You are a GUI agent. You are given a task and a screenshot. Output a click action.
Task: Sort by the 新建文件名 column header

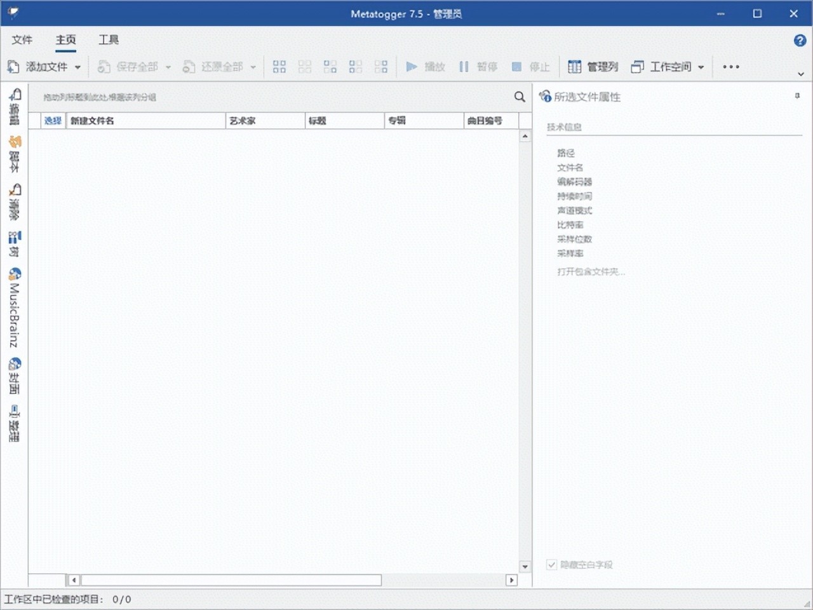pos(145,121)
